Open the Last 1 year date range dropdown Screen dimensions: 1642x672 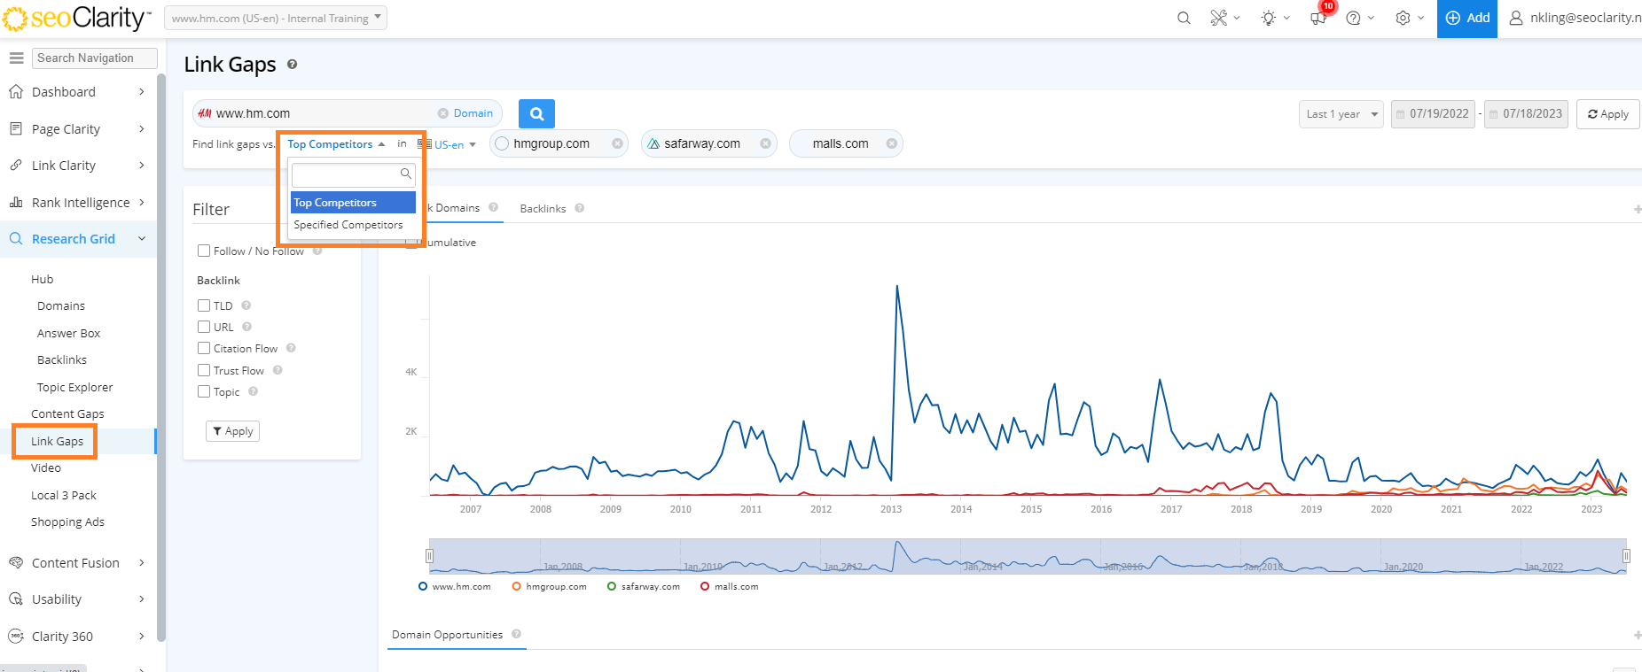[1342, 114]
